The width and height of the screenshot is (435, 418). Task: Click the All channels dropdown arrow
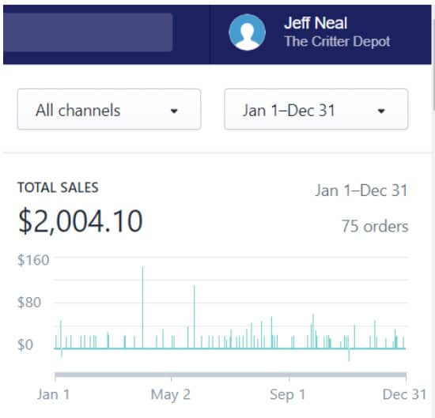pos(174,111)
